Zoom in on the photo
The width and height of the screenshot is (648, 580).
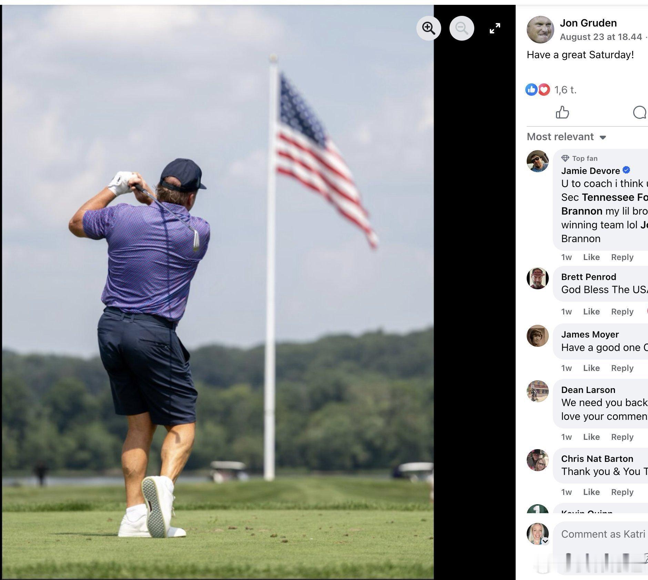[x=428, y=28]
